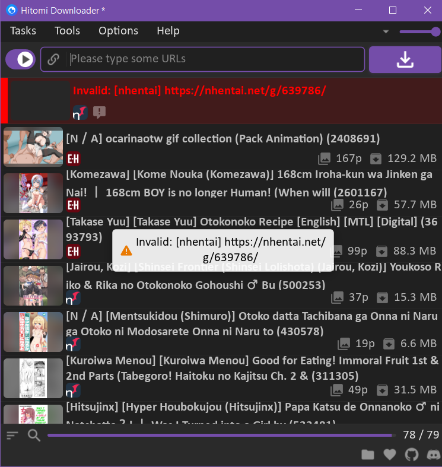Select the task entry ending in (2601167)
Viewport: 442px width, 467px height.
click(221, 193)
